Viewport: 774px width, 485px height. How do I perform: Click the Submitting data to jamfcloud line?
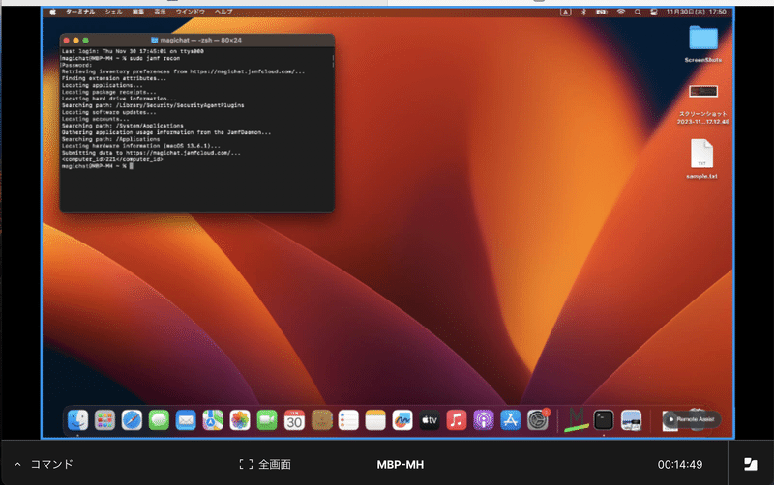[151, 153]
